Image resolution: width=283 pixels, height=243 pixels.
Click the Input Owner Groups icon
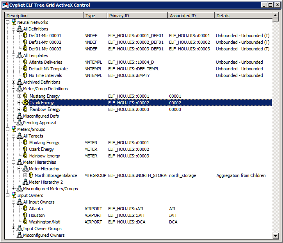click(20, 229)
